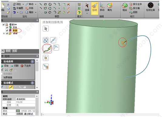
Task: Click the 颜色 green color swatch
Action: point(18,111)
